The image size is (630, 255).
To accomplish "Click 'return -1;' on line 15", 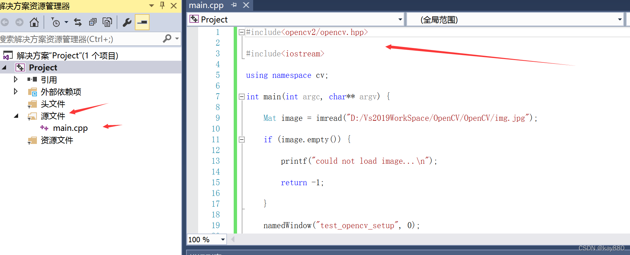I will pos(302,183).
